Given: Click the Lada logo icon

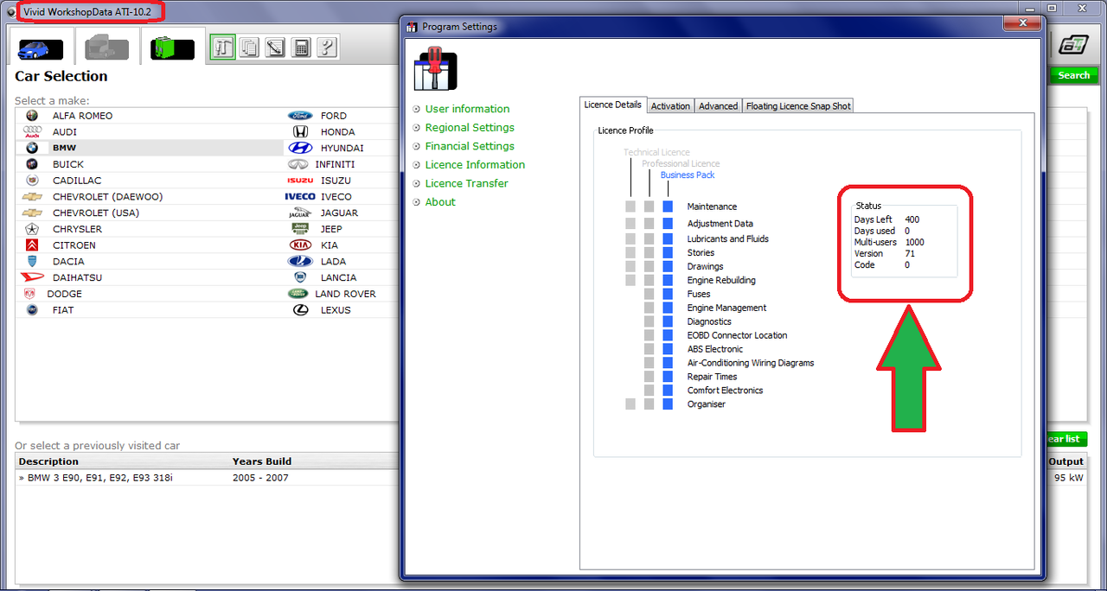Looking at the screenshot, I should coord(300,262).
